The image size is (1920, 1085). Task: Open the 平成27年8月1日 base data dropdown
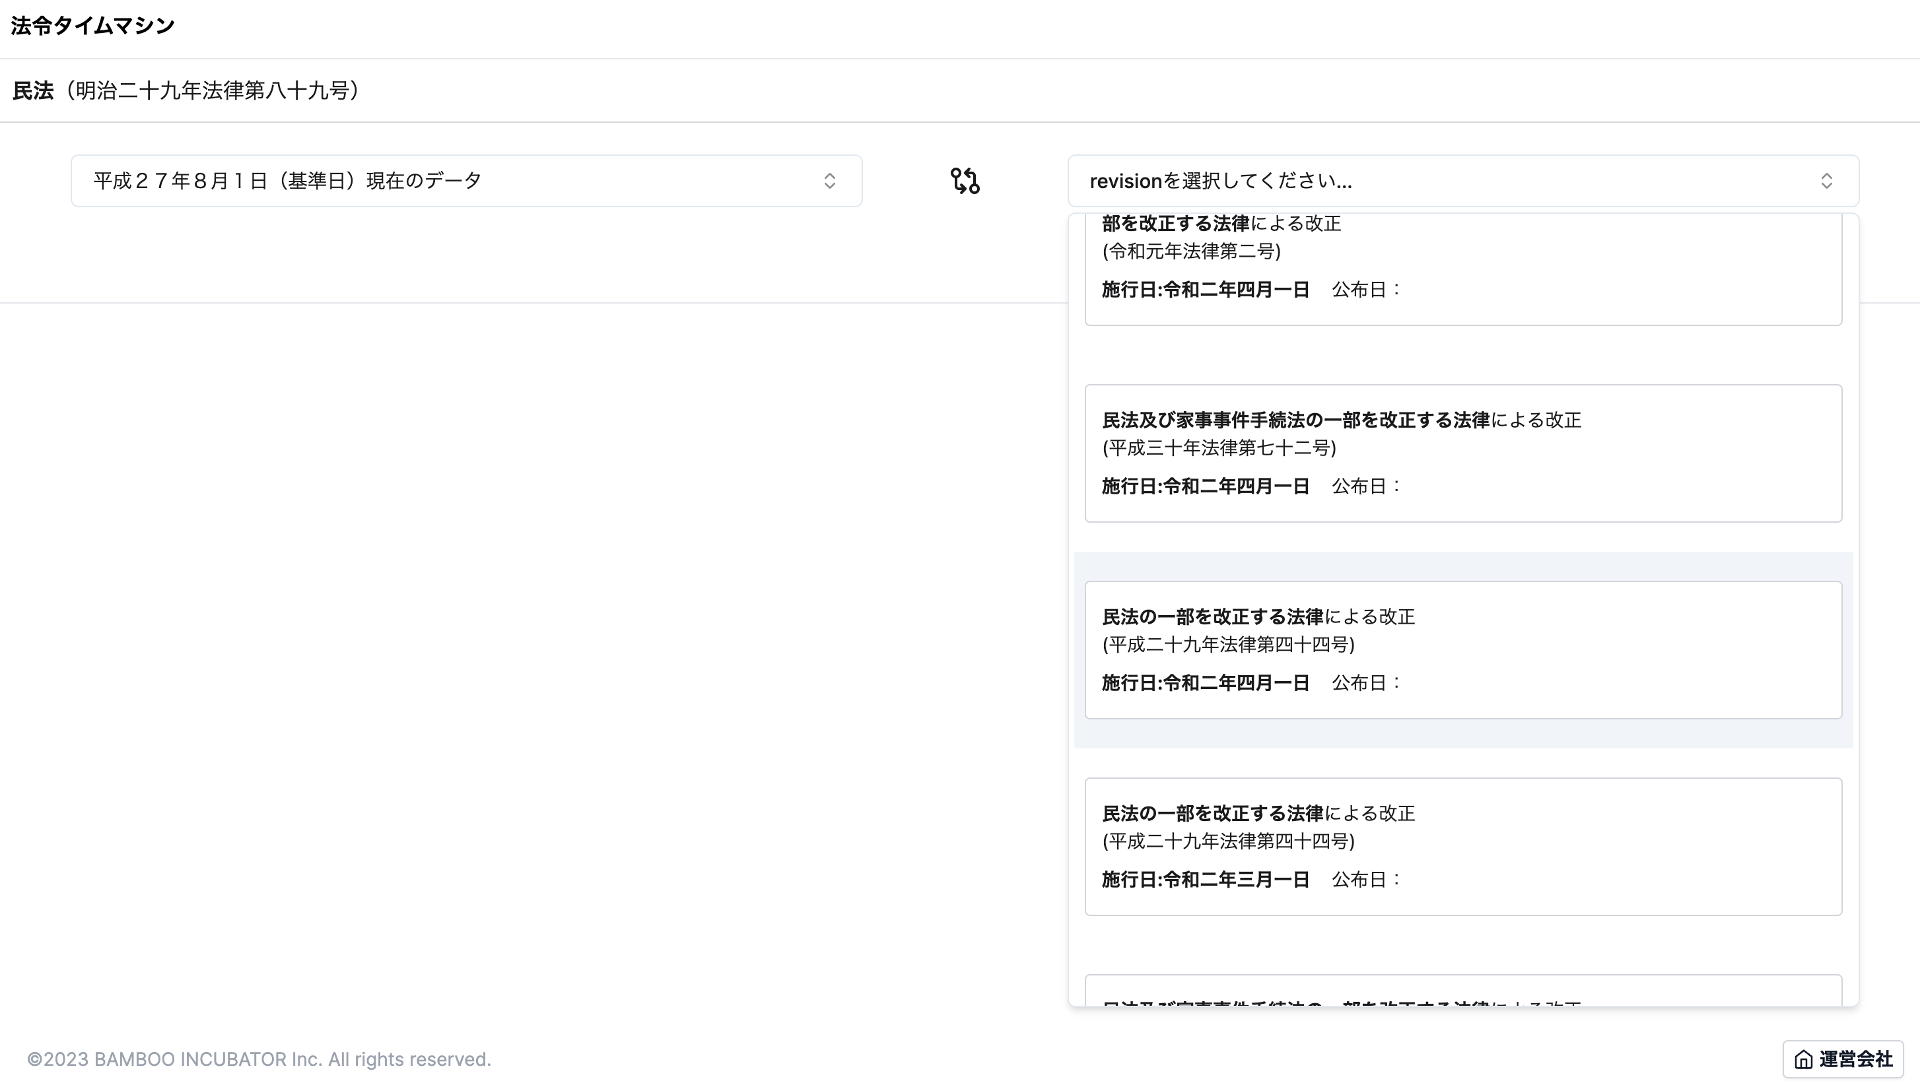pos(466,181)
